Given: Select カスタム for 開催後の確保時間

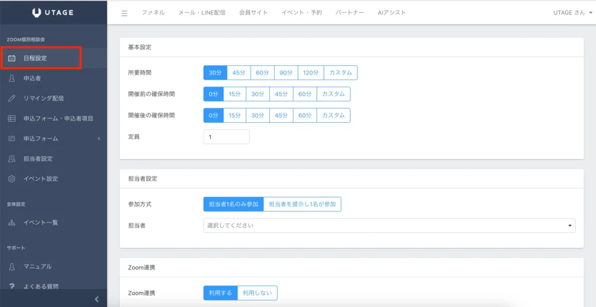Looking at the screenshot, I should click(334, 115).
